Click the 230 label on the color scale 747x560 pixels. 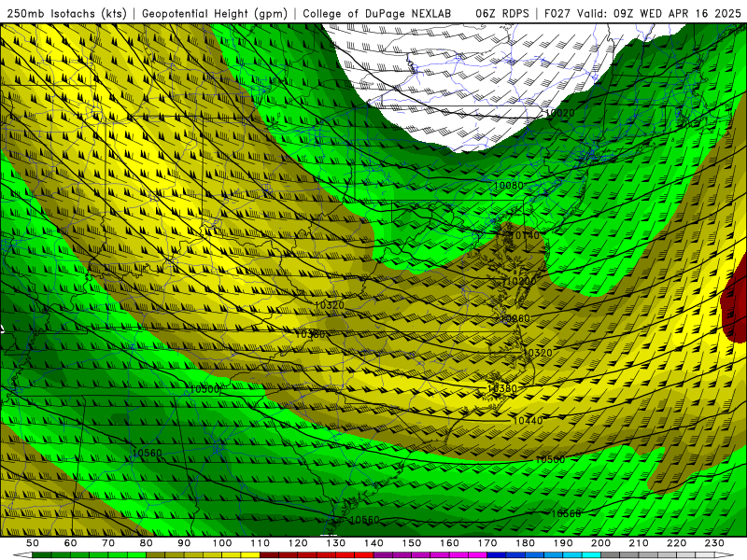click(x=715, y=543)
